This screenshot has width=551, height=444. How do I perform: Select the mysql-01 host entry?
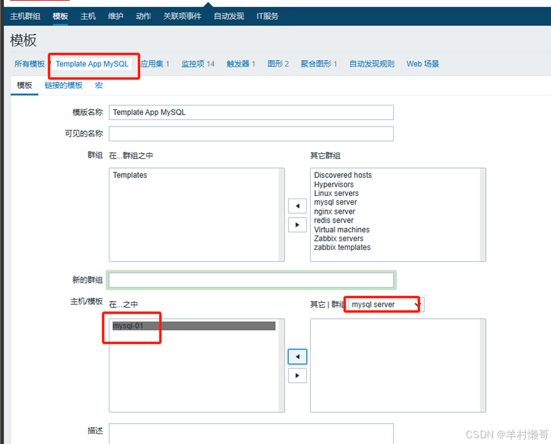194,326
